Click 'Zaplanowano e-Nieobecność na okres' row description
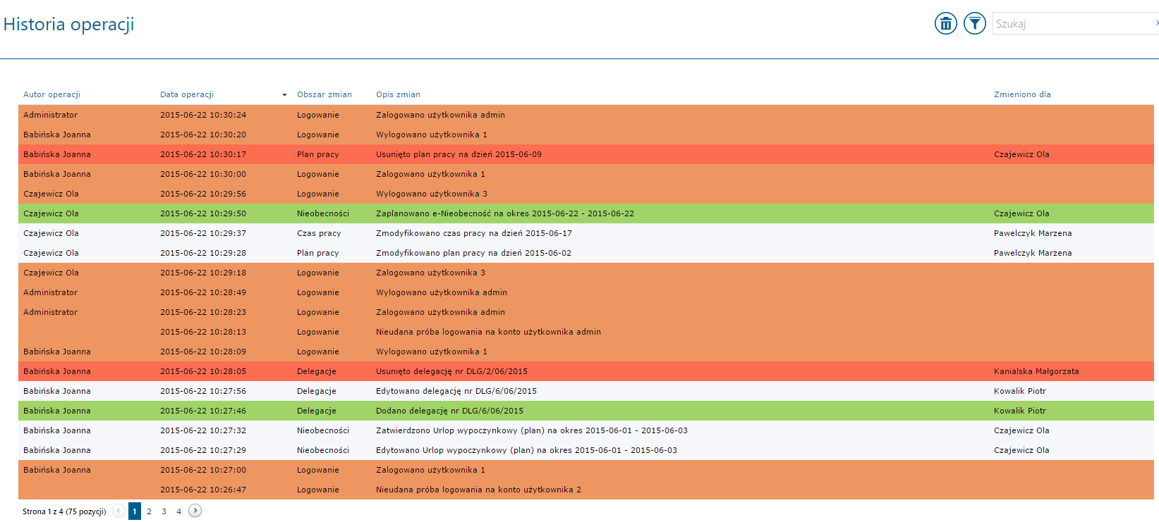 (505, 213)
